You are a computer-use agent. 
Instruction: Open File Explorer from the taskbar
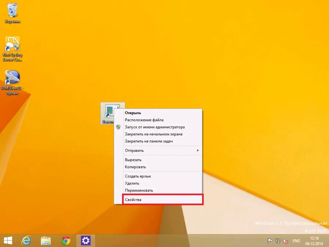(x=46, y=241)
